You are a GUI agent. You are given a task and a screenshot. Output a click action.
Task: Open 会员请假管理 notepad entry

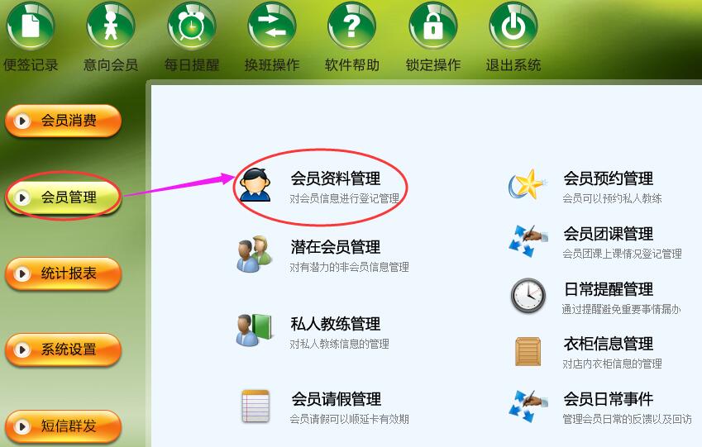[x=337, y=399]
